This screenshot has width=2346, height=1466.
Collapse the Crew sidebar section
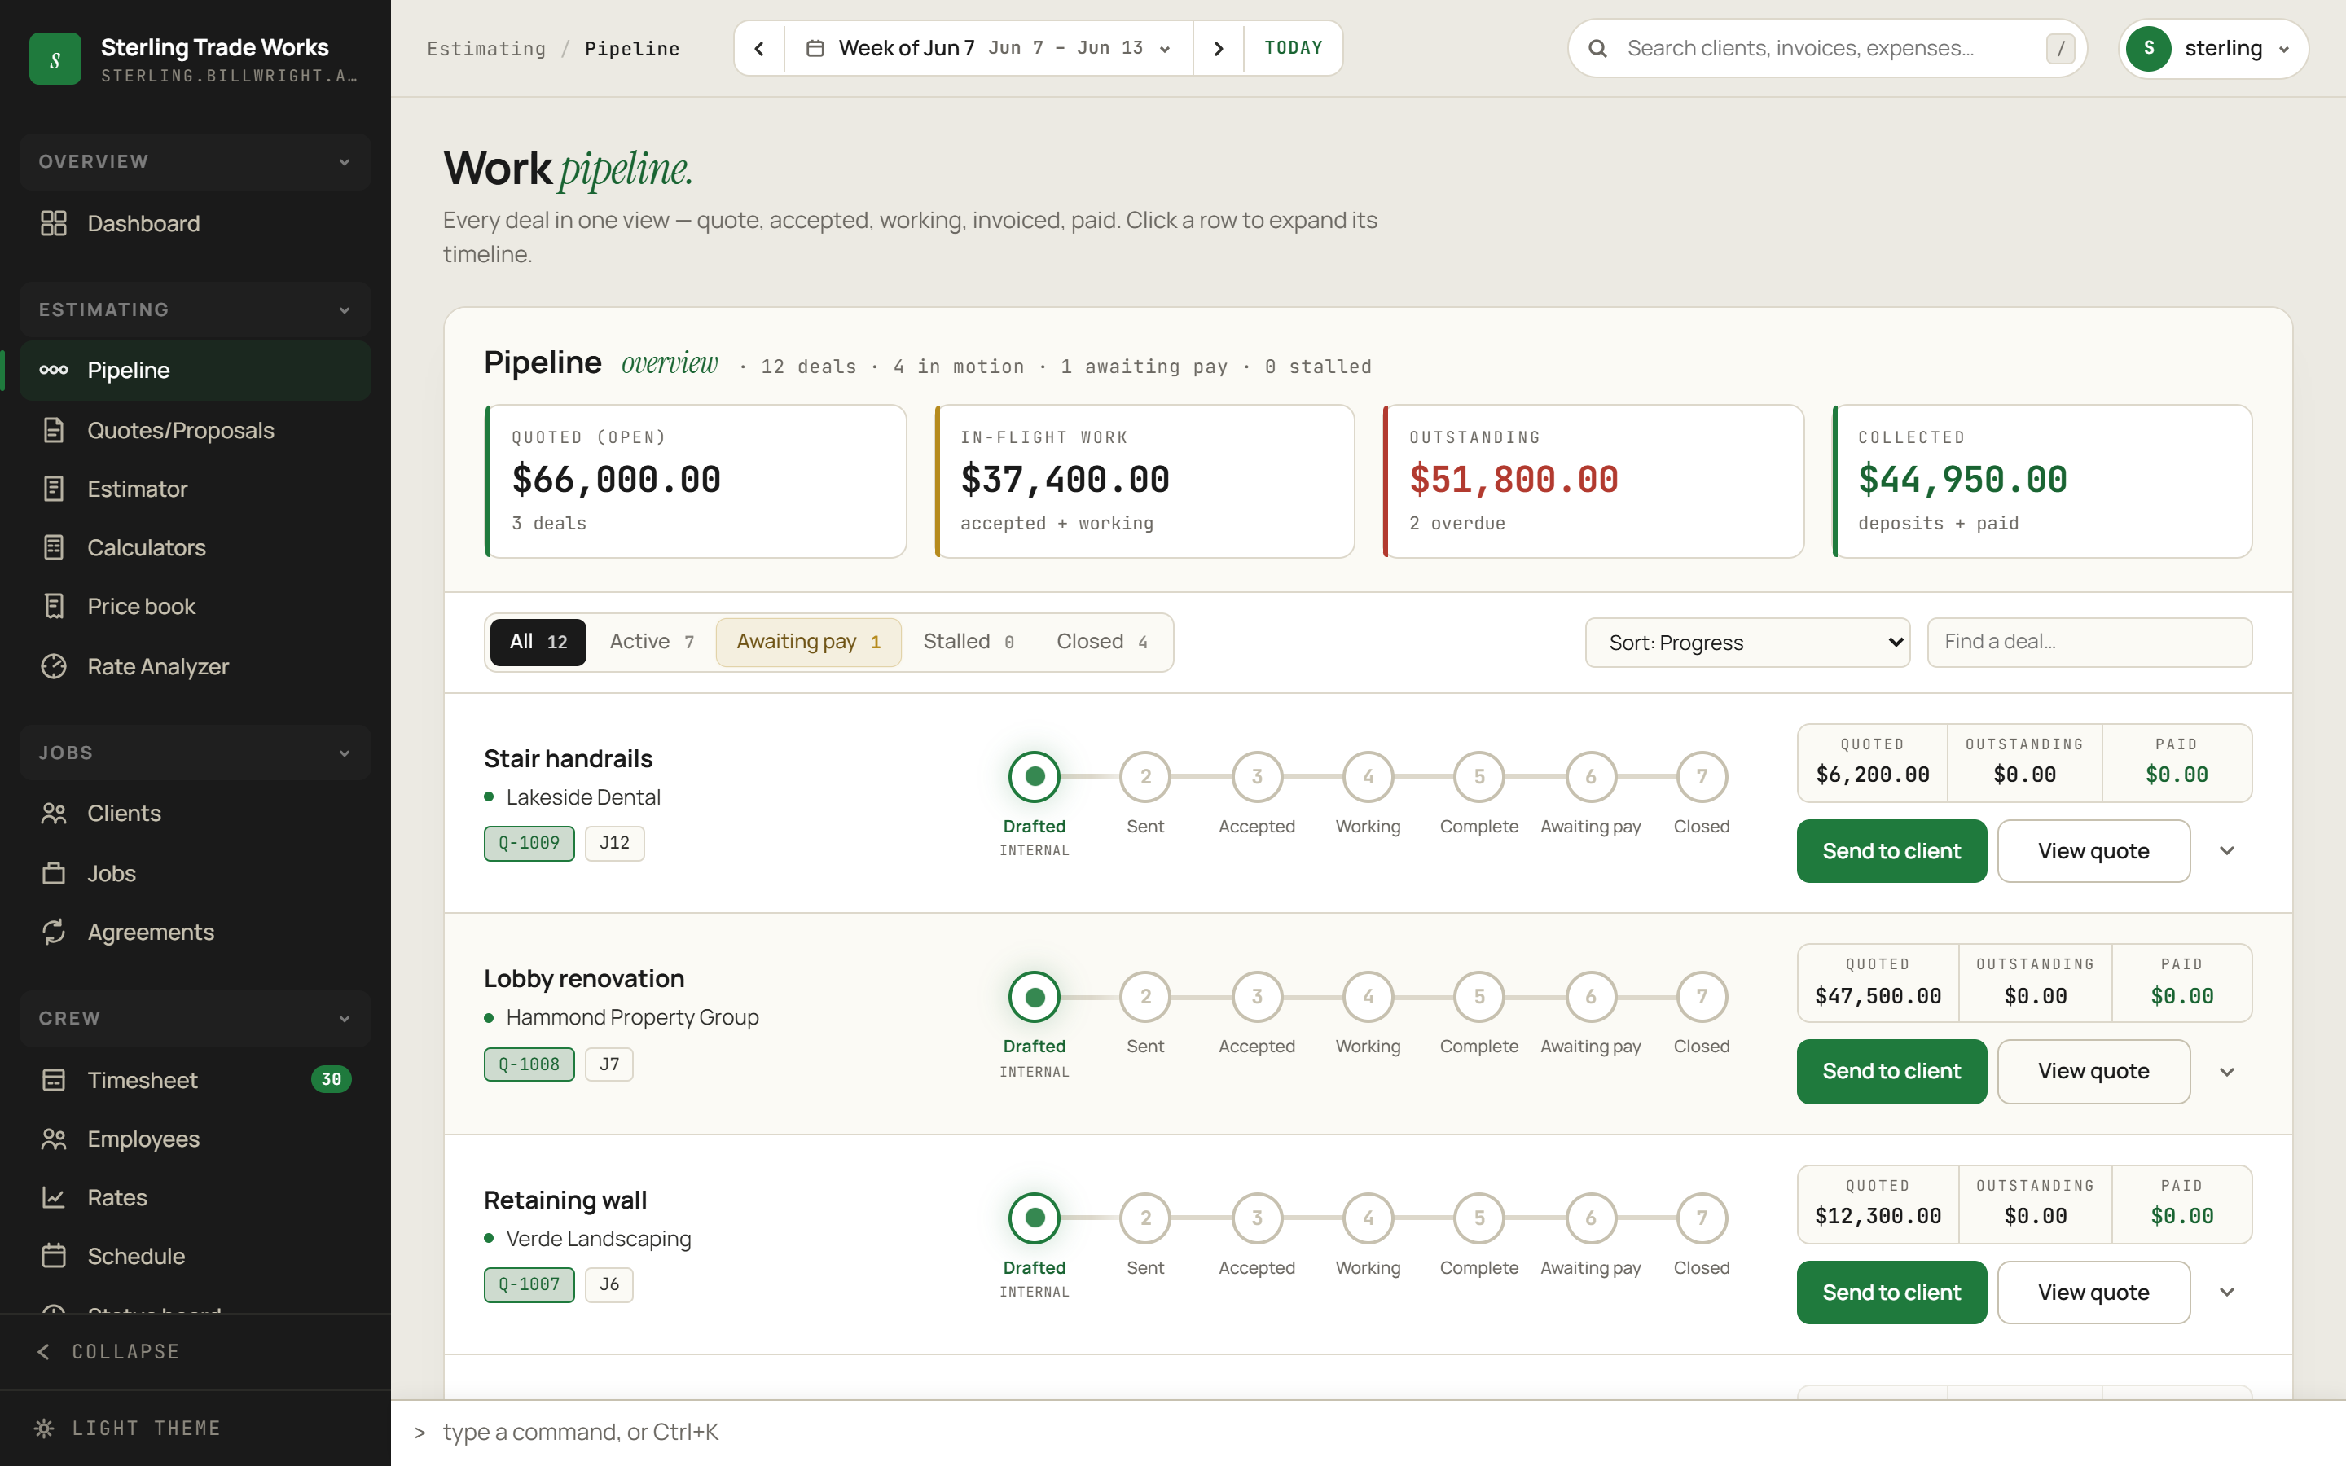[x=195, y=1018]
